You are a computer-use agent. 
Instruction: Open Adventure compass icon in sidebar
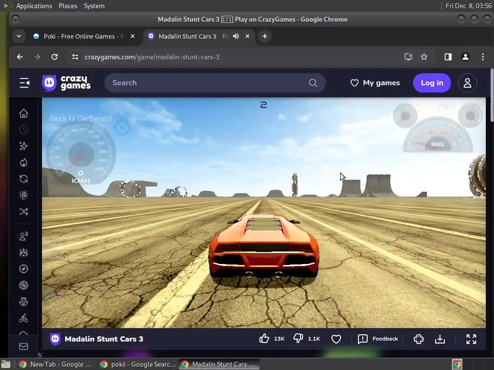coord(24,269)
